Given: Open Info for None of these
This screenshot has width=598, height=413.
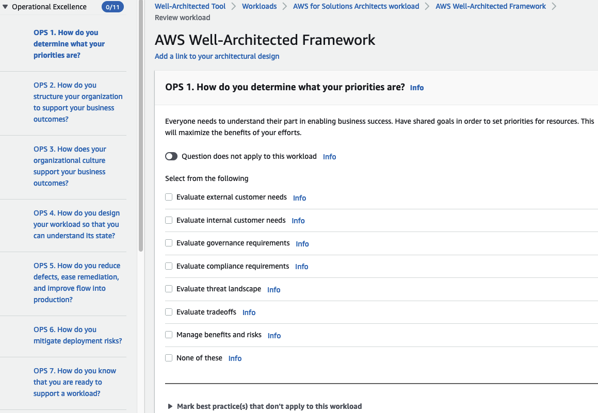Looking at the screenshot, I should coord(235,358).
